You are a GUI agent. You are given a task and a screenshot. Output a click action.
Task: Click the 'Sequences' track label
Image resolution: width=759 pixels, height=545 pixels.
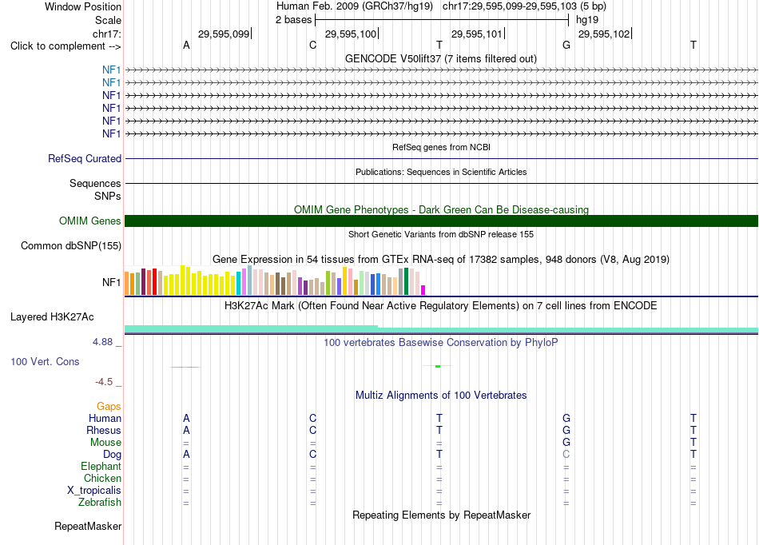point(95,183)
